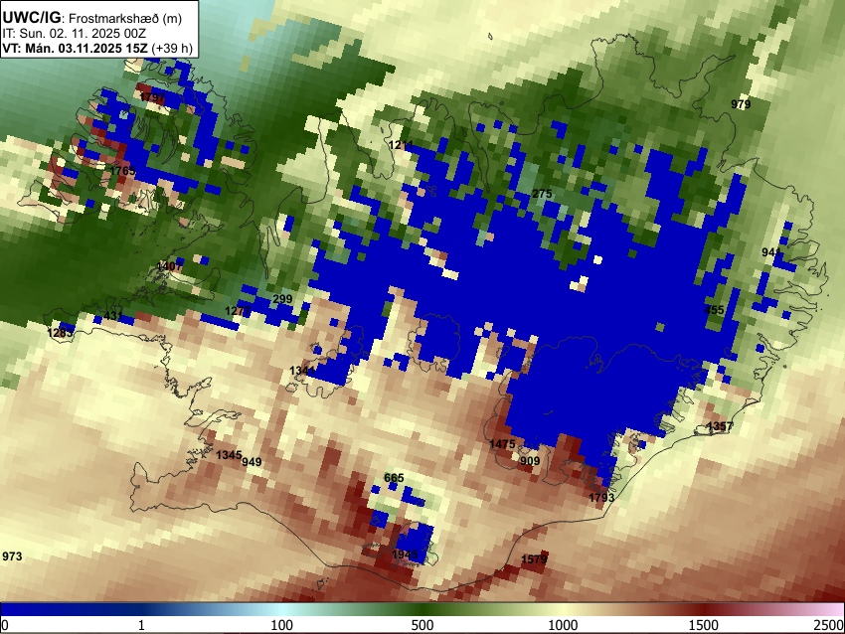Click the map value 949
Screen dimensions: 845x634
pos(252,462)
